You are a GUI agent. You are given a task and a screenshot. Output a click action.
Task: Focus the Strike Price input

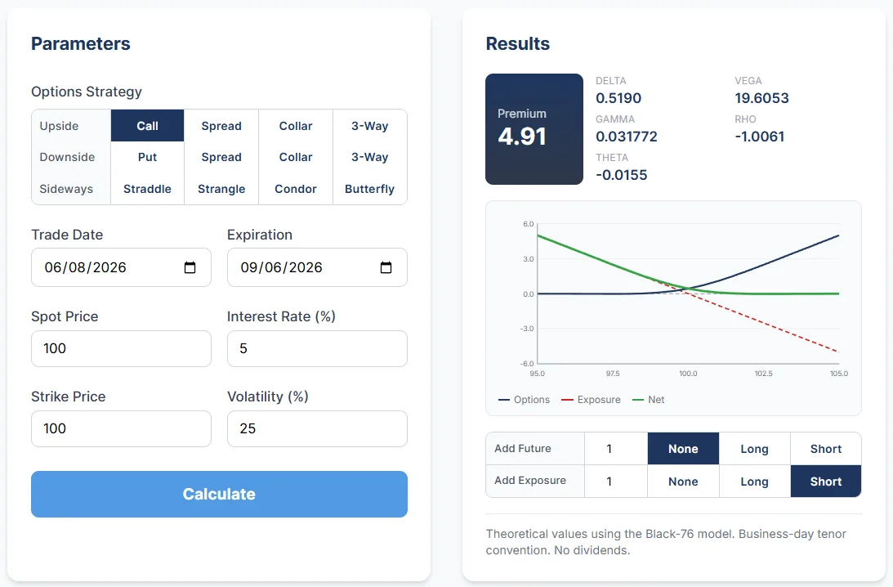121,428
